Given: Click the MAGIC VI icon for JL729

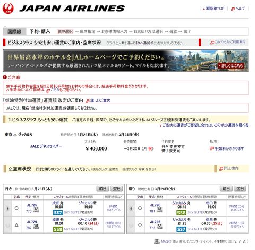Looking at the screenshot, I should pyautogui.click(x=36, y=227).
